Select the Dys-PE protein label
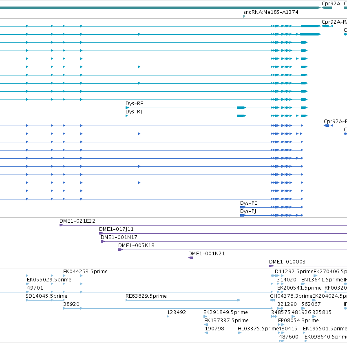The image size is (347, 343). pyautogui.click(x=249, y=203)
